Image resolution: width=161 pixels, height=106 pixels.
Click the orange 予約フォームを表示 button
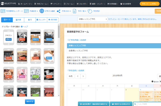pos(149,4)
